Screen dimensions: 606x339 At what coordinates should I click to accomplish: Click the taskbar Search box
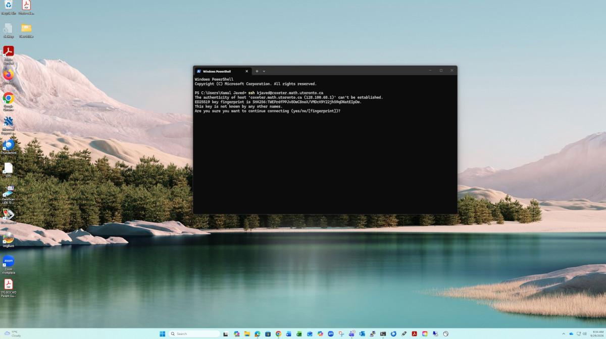pos(194,333)
